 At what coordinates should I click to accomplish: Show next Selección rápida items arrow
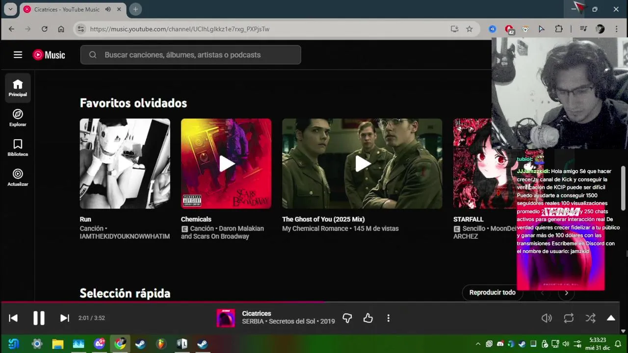pos(566,293)
